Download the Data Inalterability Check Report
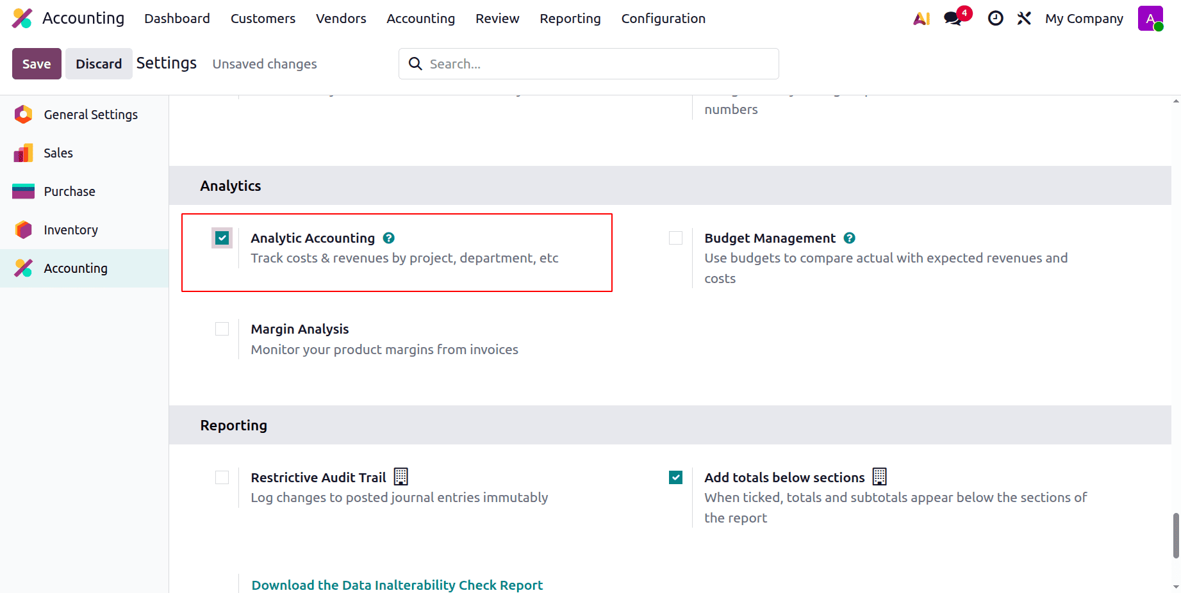1181x593 pixels. pos(397,585)
